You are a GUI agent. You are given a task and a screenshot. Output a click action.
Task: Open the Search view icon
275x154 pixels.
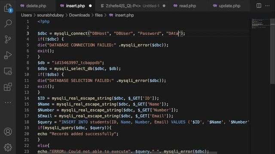[x=8, y=24]
